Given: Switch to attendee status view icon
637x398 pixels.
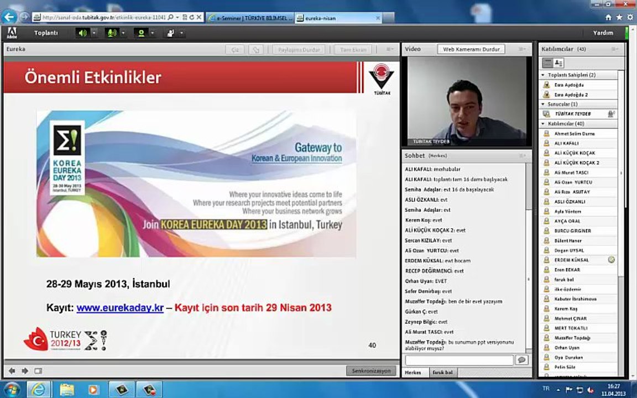Looking at the screenshot, I should [558, 63].
